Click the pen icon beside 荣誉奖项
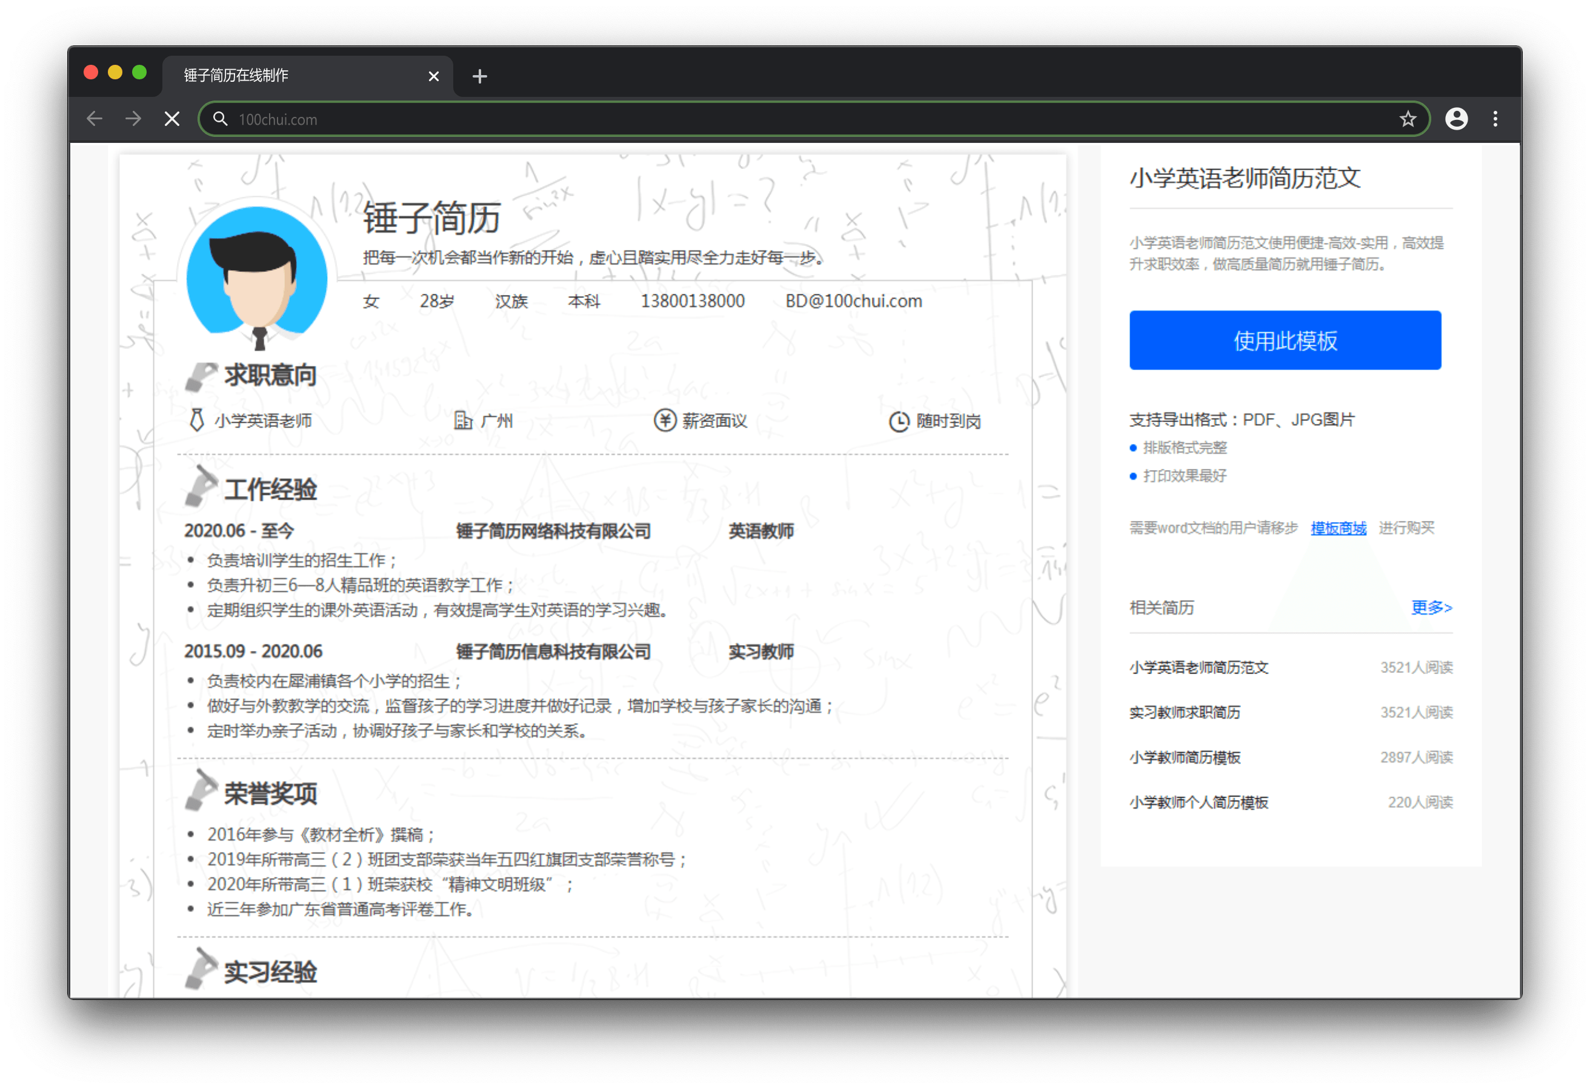 click(x=201, y=790)
